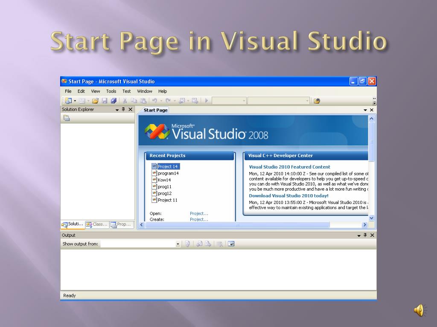Open the Window menu
This screenshot has height=327, width=437.
(x=144, y=91)
